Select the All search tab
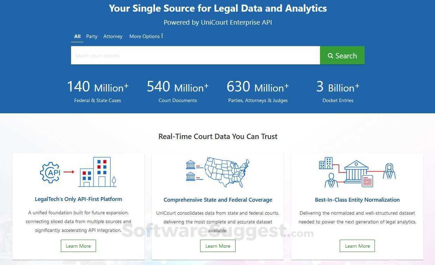Viewport: 435px width, 265px height. (x=77, y=36)
